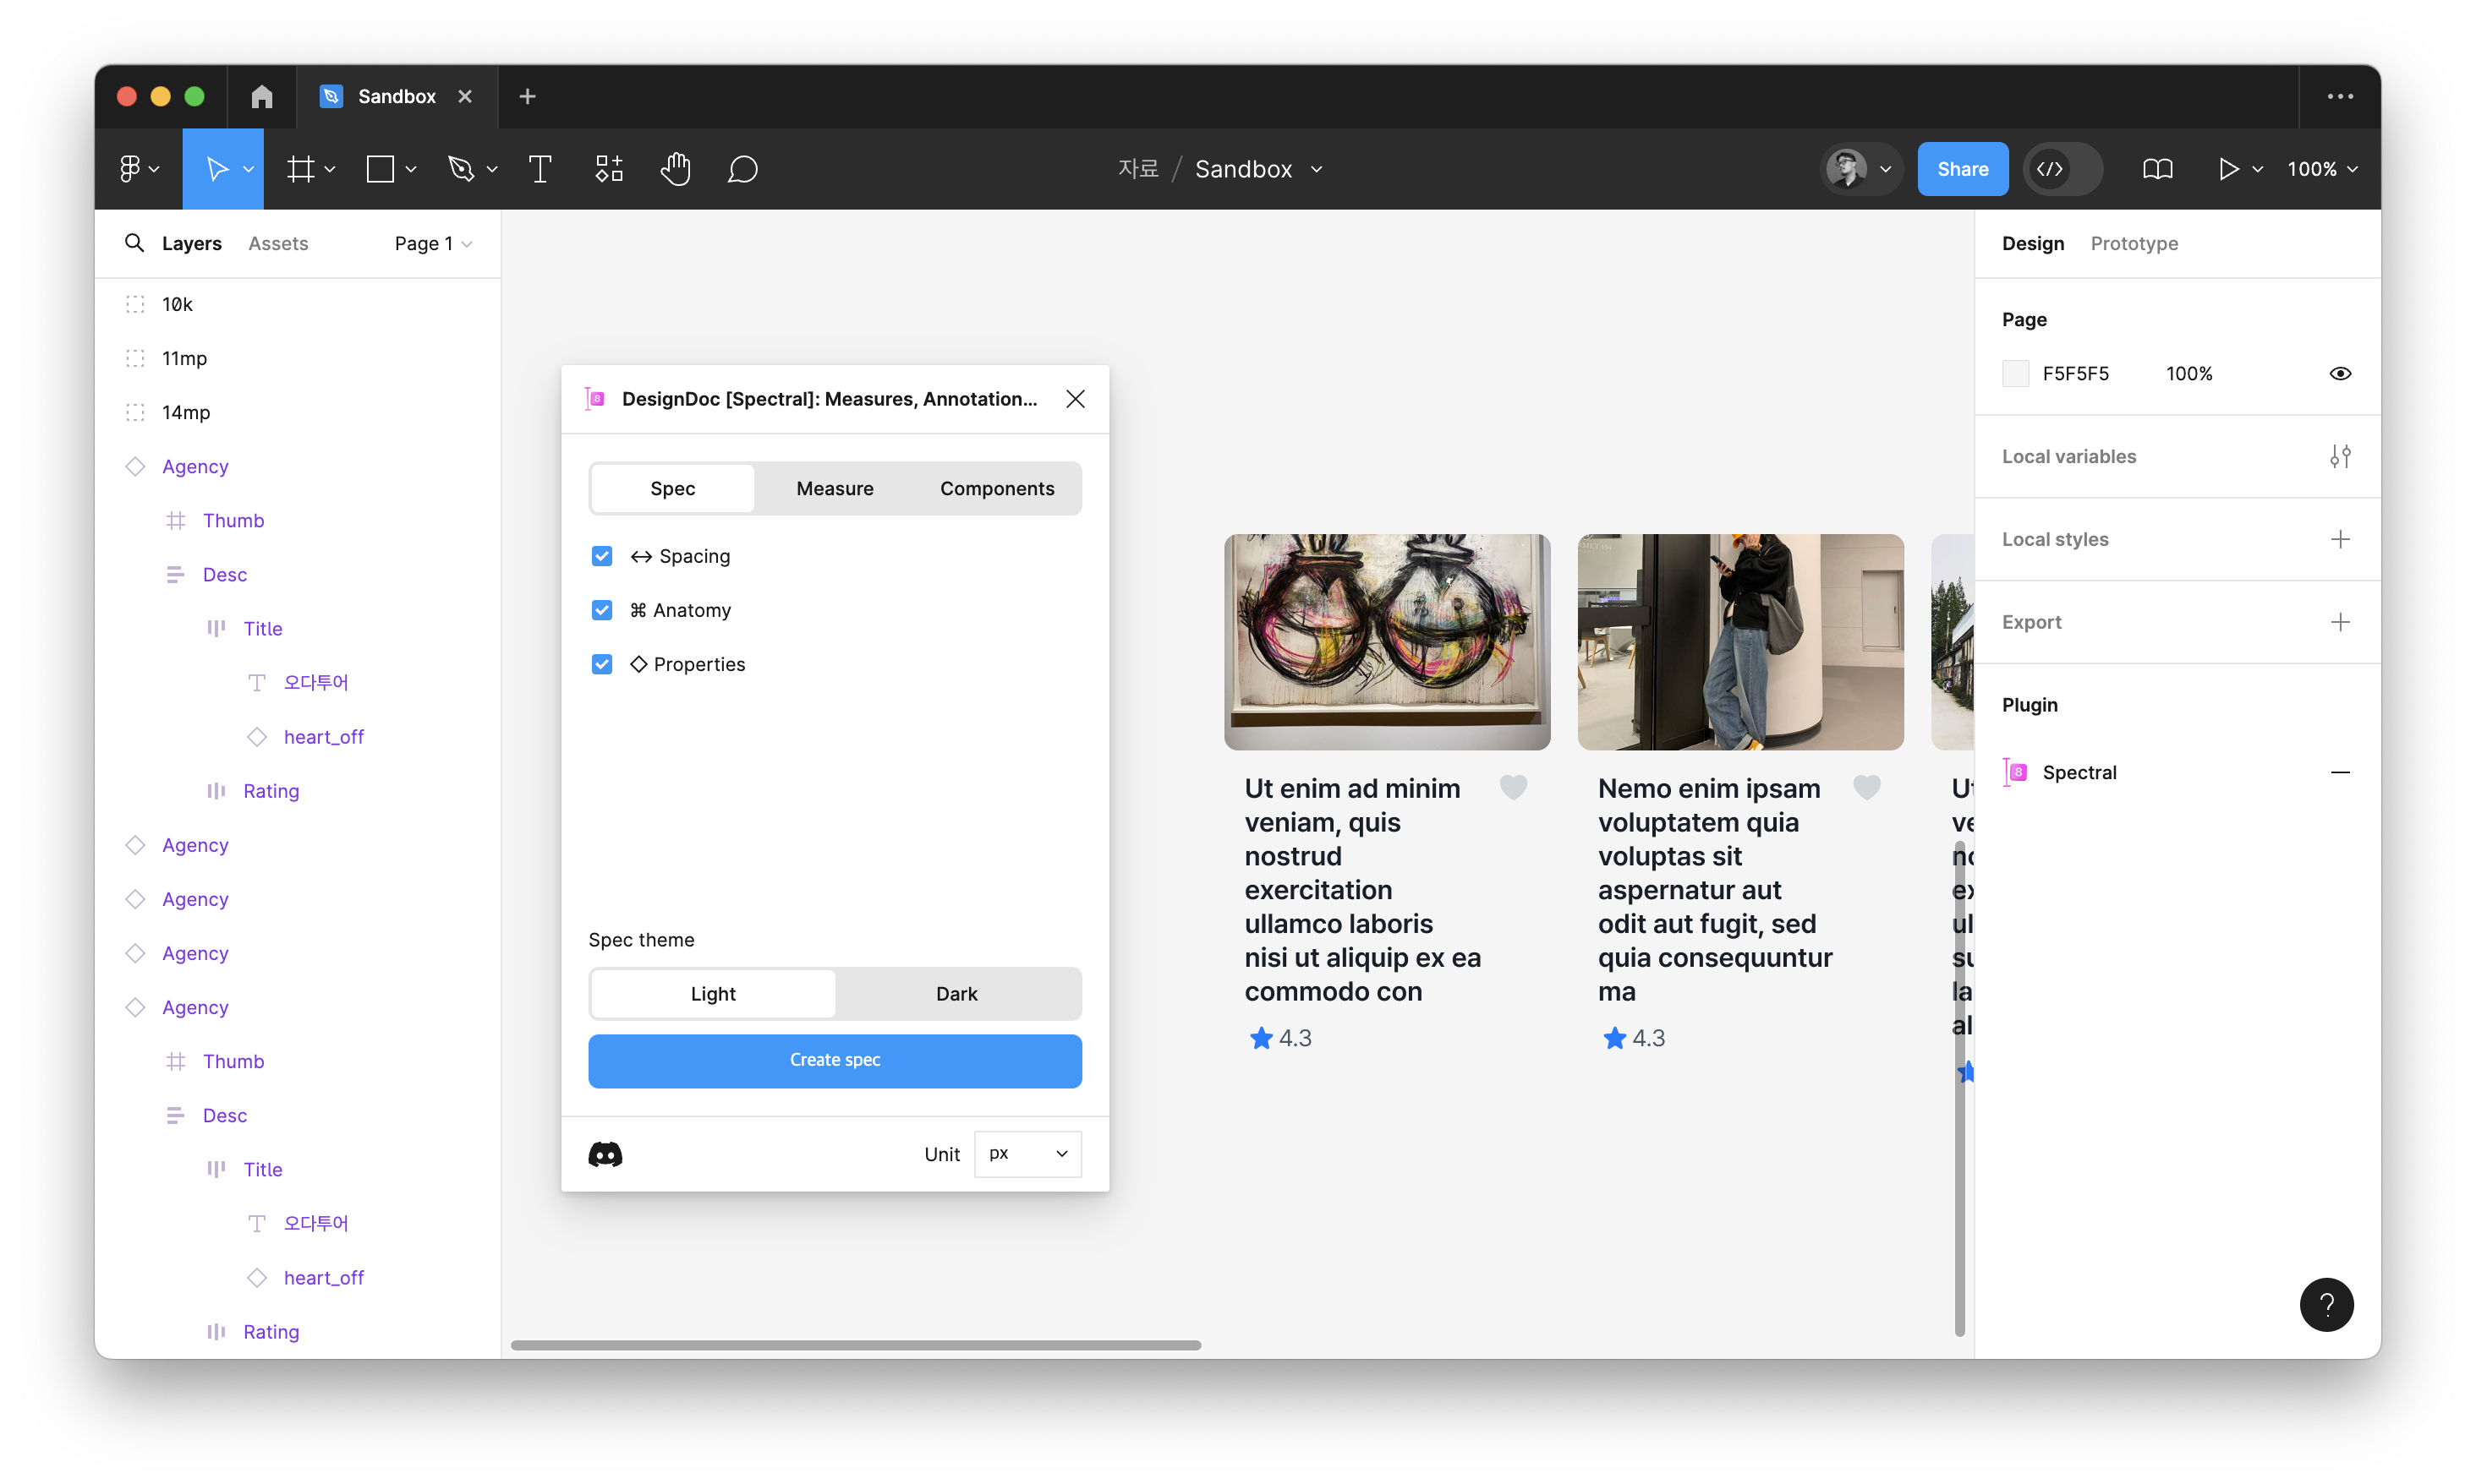Open the Discord link icon
2476x1484 pixels.
click(605, 1154)
